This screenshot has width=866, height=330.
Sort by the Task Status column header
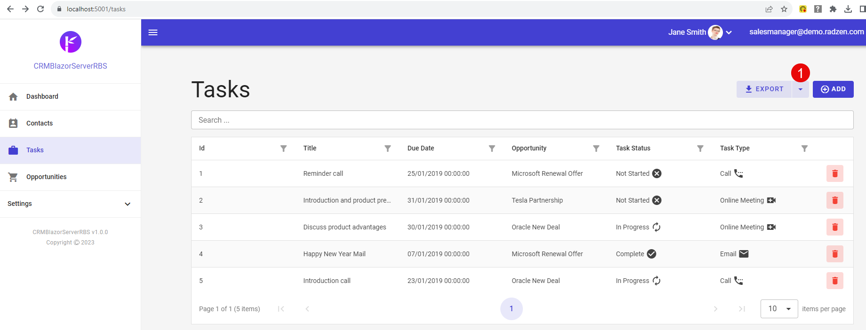(633, 148)
